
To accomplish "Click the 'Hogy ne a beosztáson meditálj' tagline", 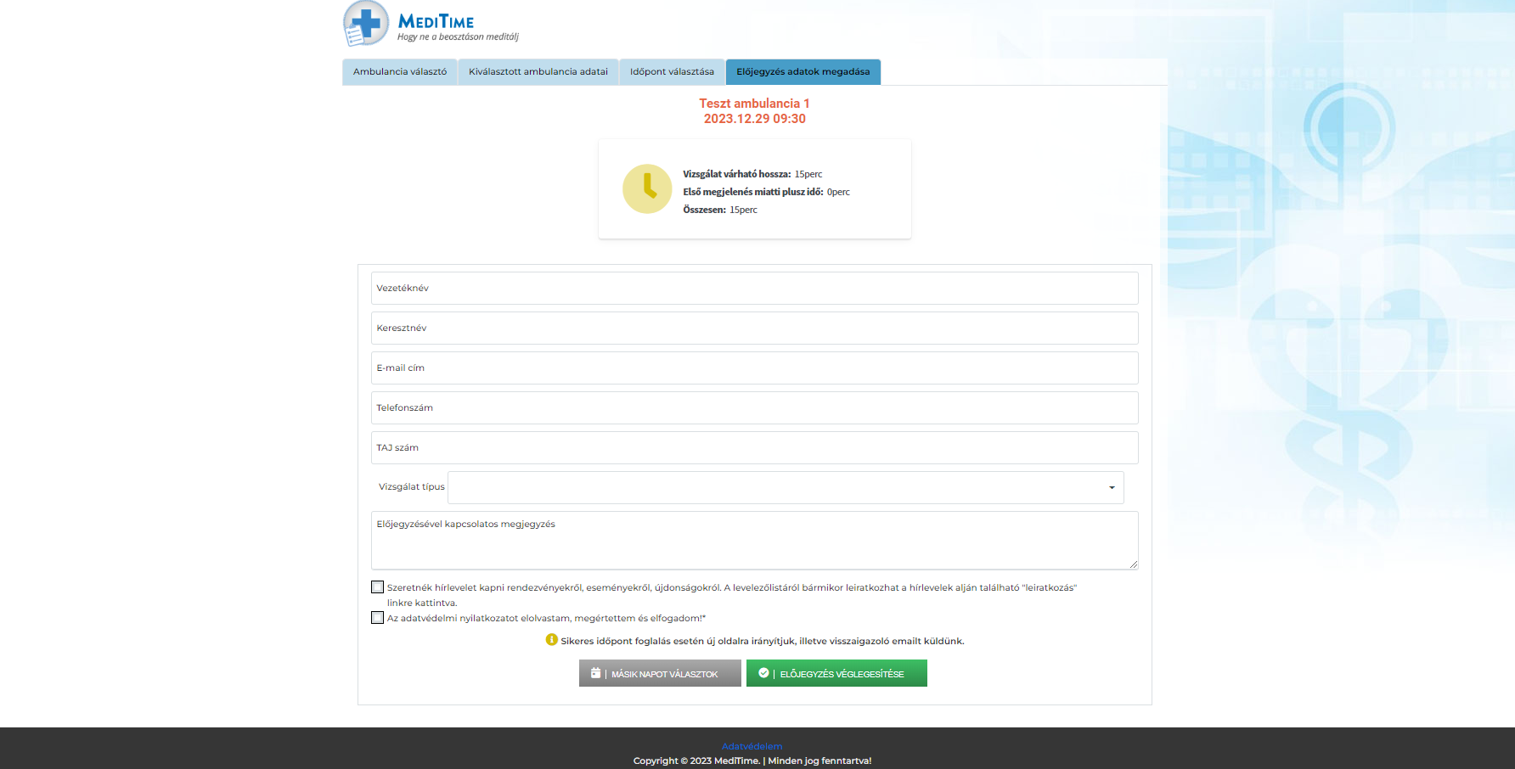I will coord(458,37).
